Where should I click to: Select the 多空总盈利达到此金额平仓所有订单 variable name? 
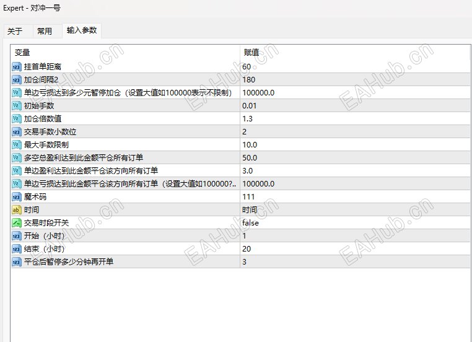tap(84, 158)
